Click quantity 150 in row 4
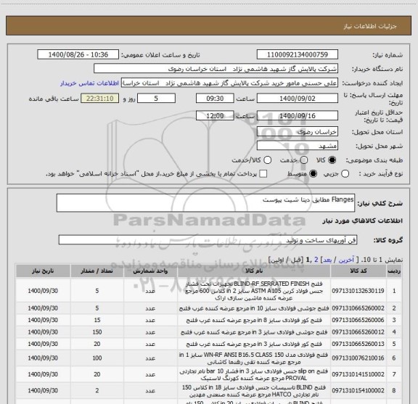Image resolution: width=418 pixels, height=404 pixels. (97, 332)
